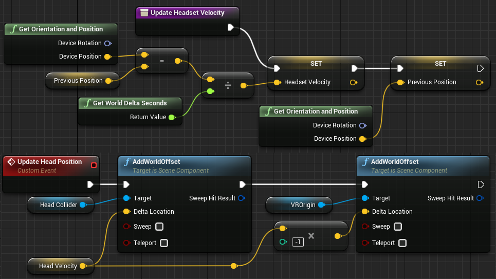Click the execution output pin of Update Headset Velocity
Image resolution: width=496 pixels, height=279 pixels.
[x=230, y=28]
